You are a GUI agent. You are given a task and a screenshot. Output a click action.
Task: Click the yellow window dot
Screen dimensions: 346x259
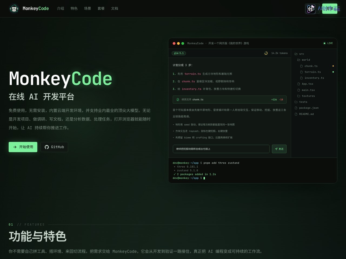pos(178,43)
